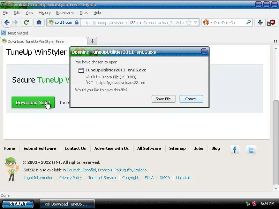This screenshot has height=209, width=279.
Task: Open the Edit menu
Action: tap(17, 13)
